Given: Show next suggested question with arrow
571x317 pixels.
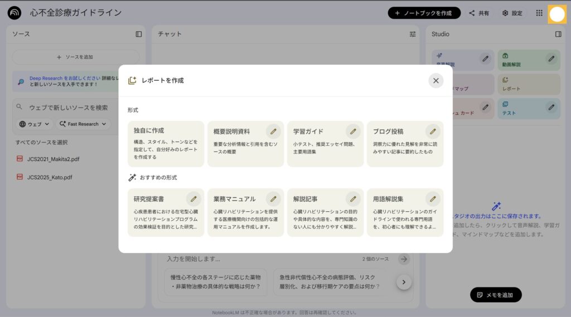Looking at the screenshot, I should pyautogui.click(x=404, y=282).
